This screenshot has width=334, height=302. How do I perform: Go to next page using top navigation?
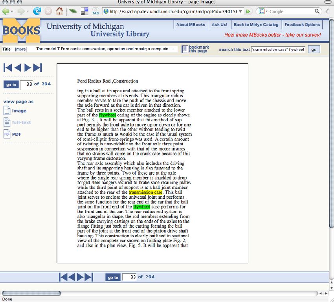[x=28, y=68]
